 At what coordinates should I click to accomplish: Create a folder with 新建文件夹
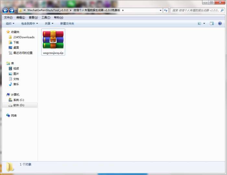[x=67, y=23]
